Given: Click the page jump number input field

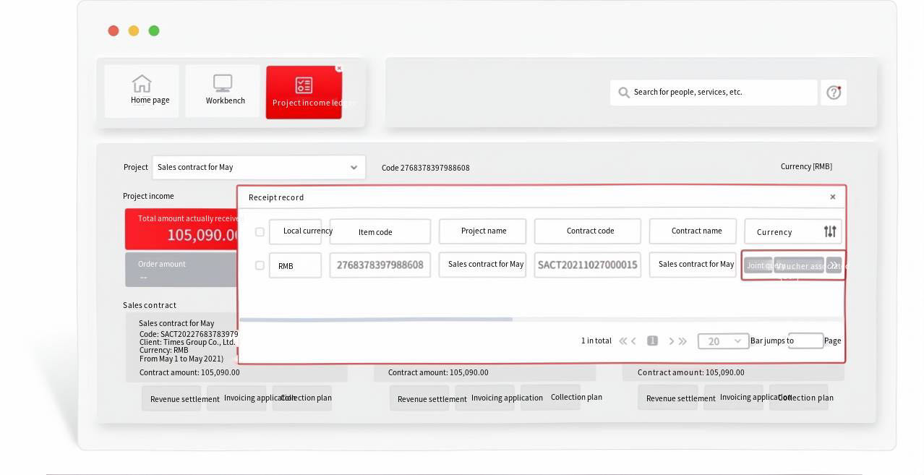Looking at the screenshot, I should (x=805, y=341).
